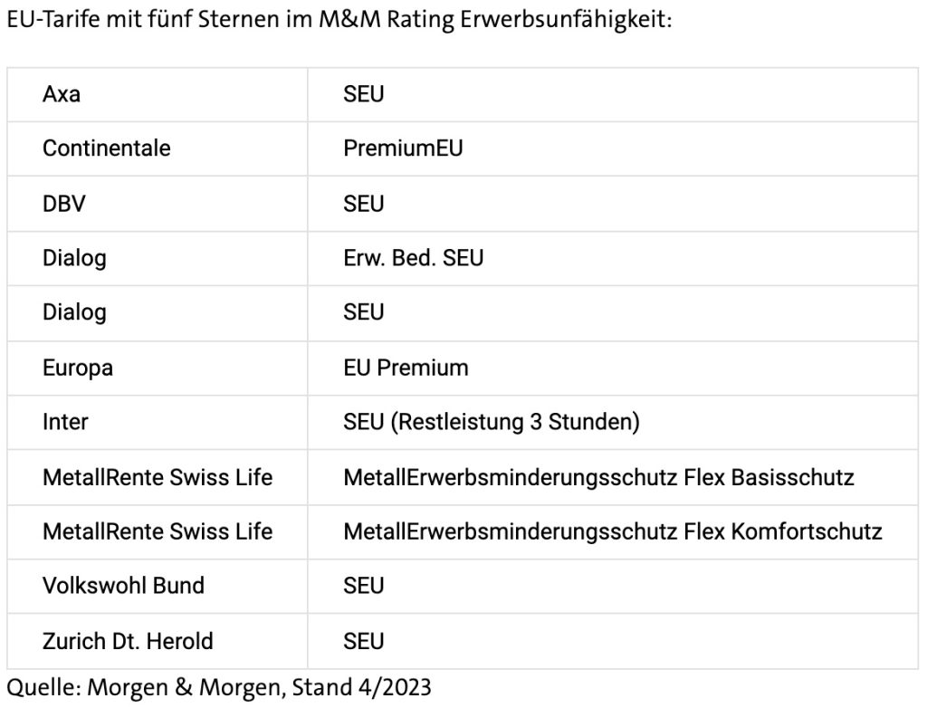Click the Axa insurer cell
The image size is (927, 708).
62,94
